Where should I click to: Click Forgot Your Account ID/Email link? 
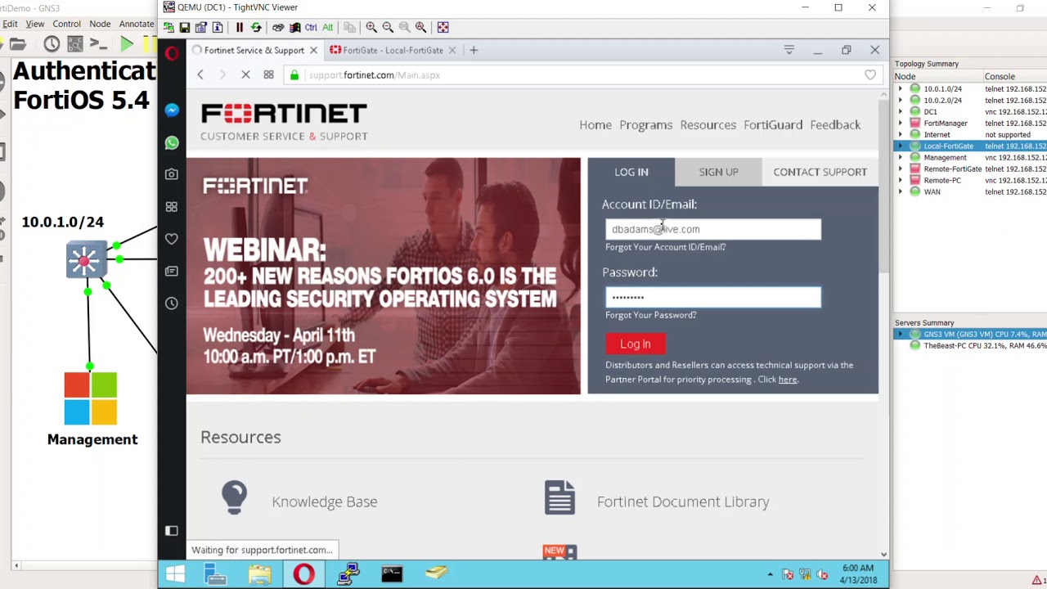[x=666, y=247]
